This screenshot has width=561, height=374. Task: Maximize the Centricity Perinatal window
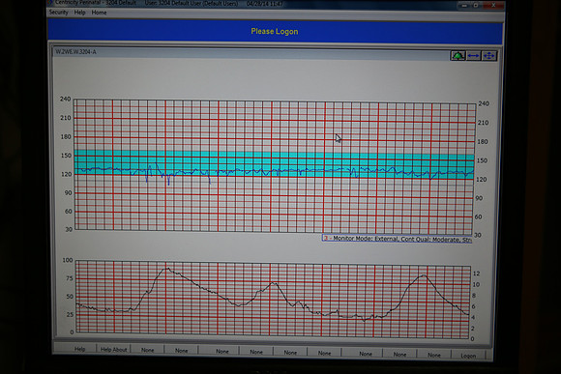pyautogui.click(x=476, y=5)
